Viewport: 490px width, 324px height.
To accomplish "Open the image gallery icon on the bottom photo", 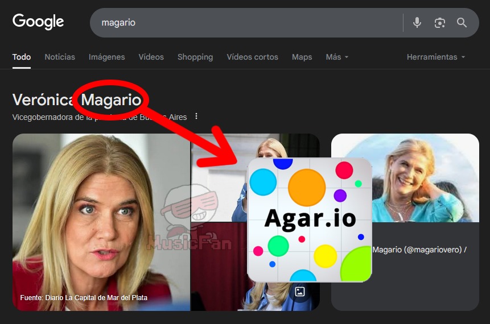I will [x=300, y=292].
